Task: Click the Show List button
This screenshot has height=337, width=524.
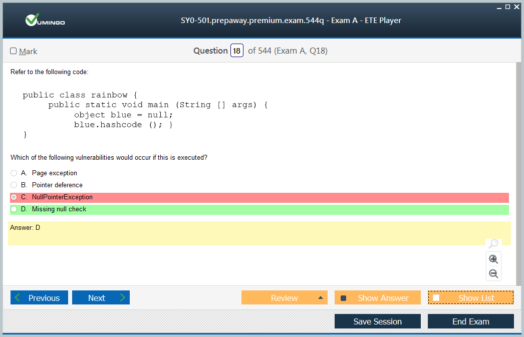Action: 471,297
